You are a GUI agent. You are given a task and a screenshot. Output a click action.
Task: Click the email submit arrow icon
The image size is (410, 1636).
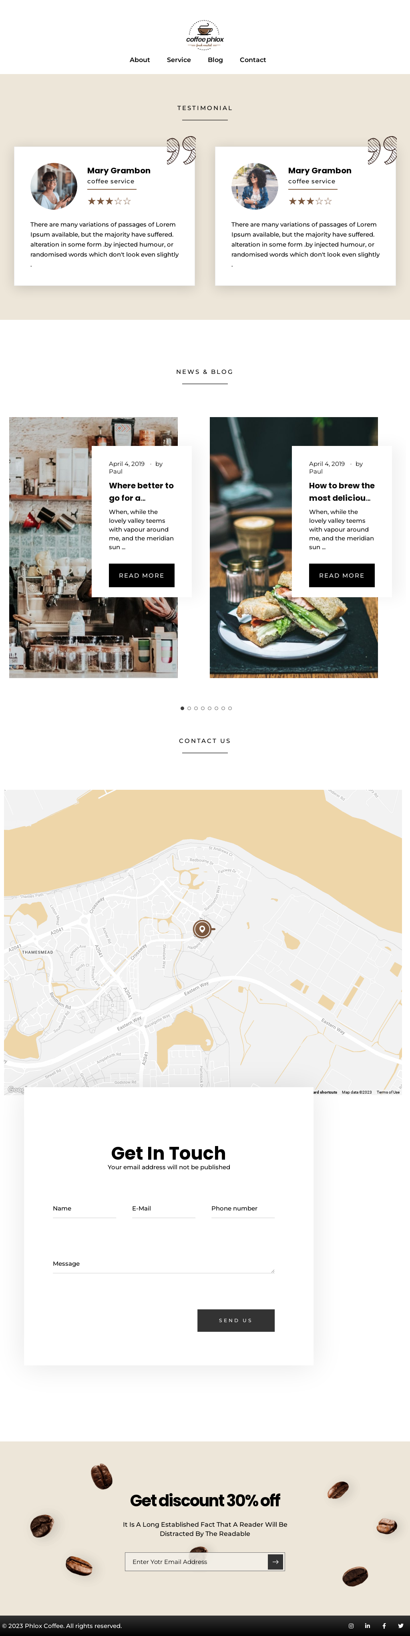tap(275, 1561)
